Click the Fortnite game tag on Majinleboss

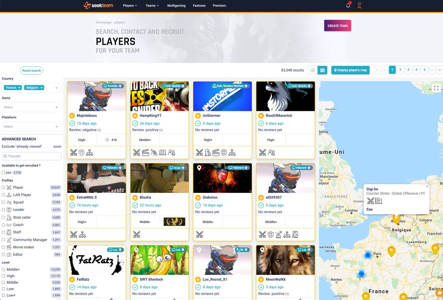[x=113, y=86]
